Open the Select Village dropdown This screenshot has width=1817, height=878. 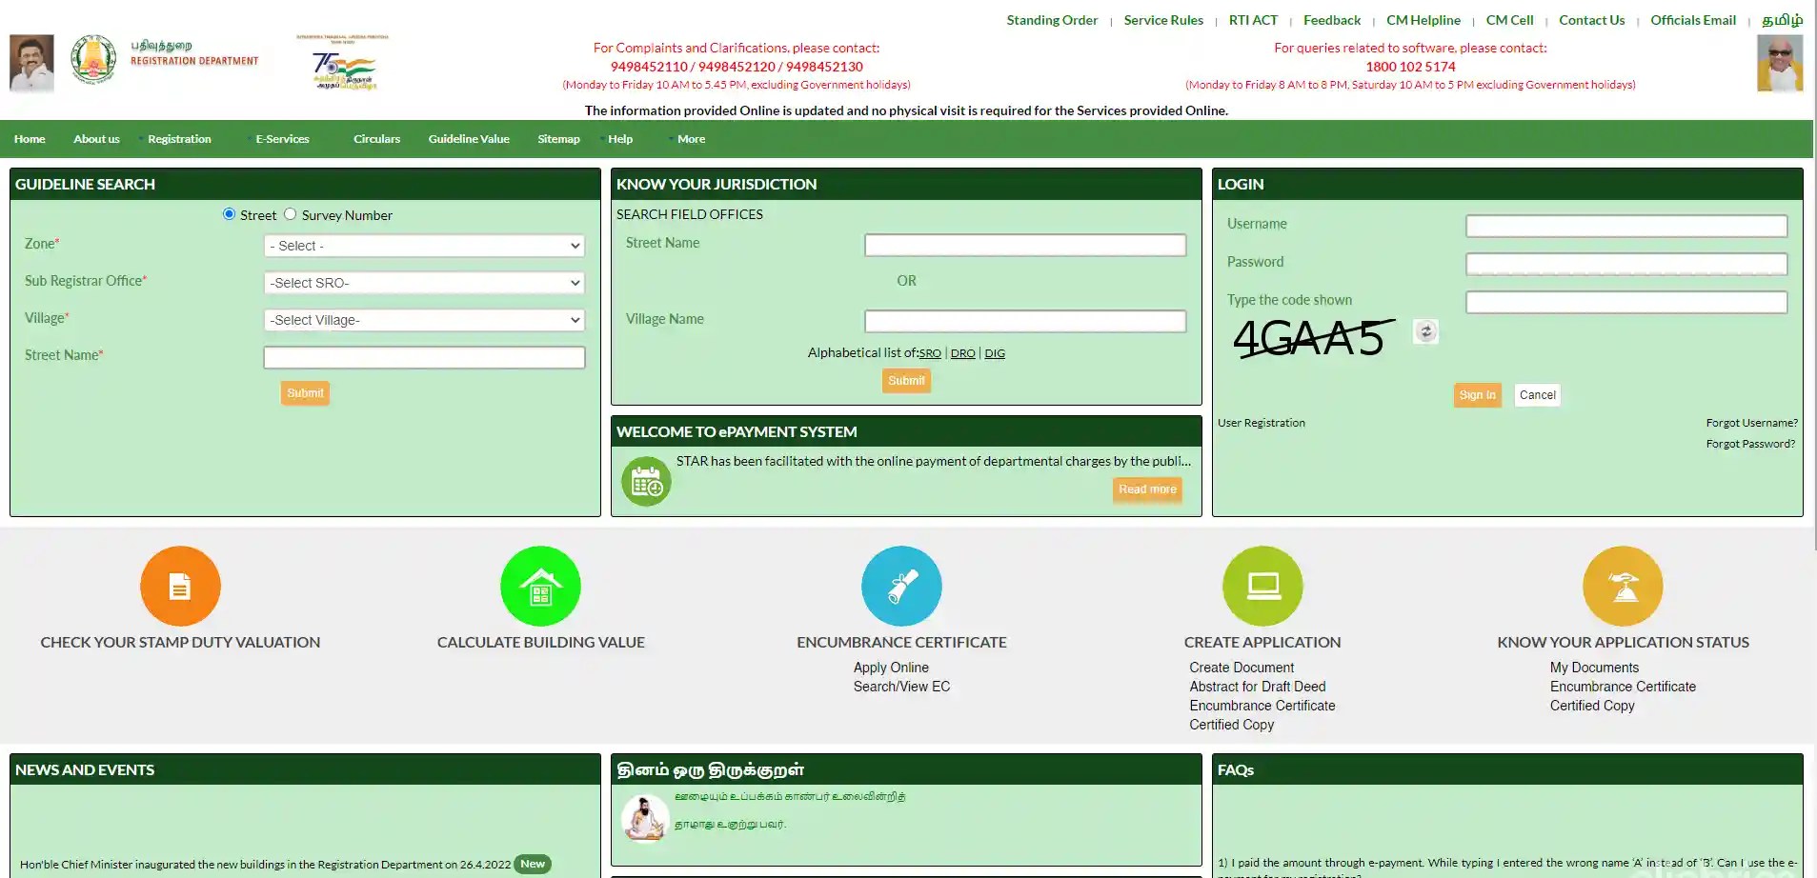[x=423, y=320]
